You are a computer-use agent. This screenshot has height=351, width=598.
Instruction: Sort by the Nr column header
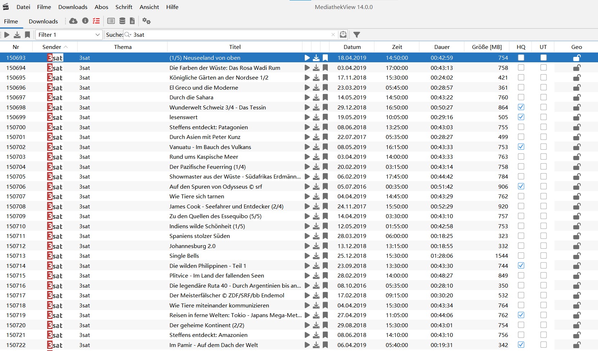point(16,47)
